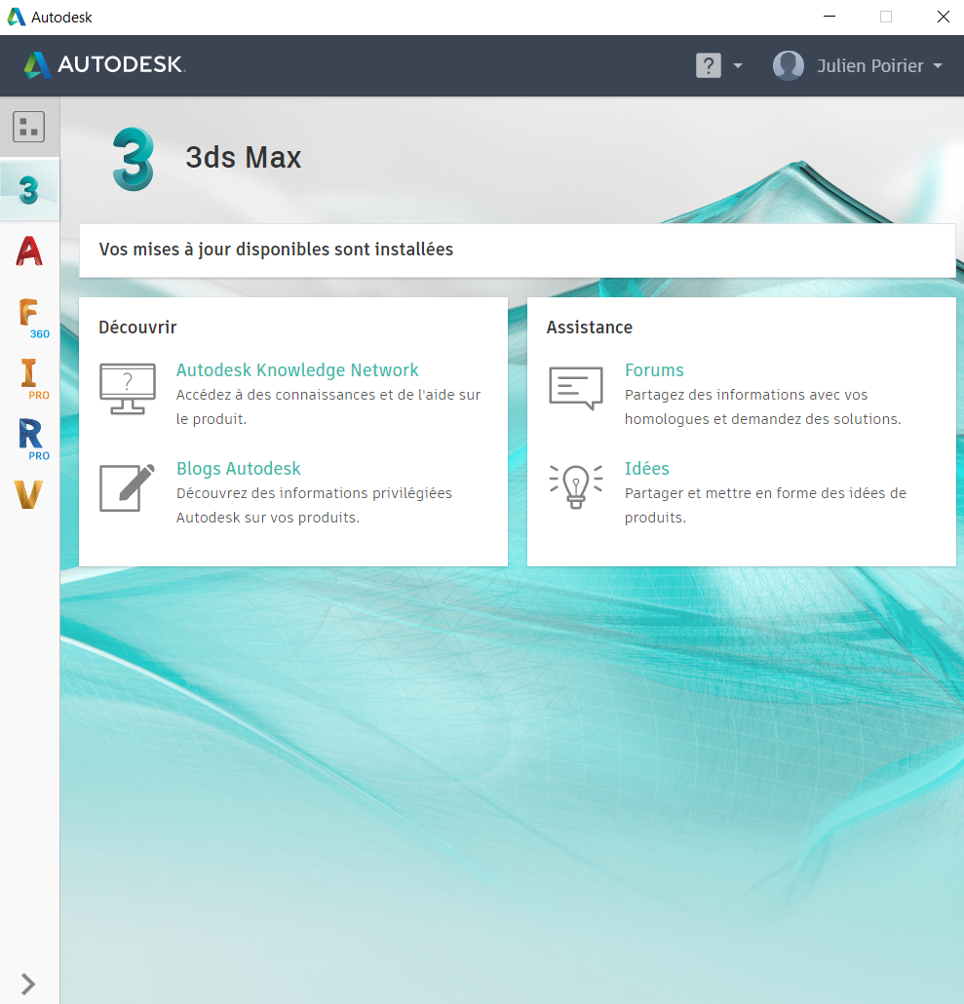Expand the sidebar with the chevron arrow

[27, 984]
